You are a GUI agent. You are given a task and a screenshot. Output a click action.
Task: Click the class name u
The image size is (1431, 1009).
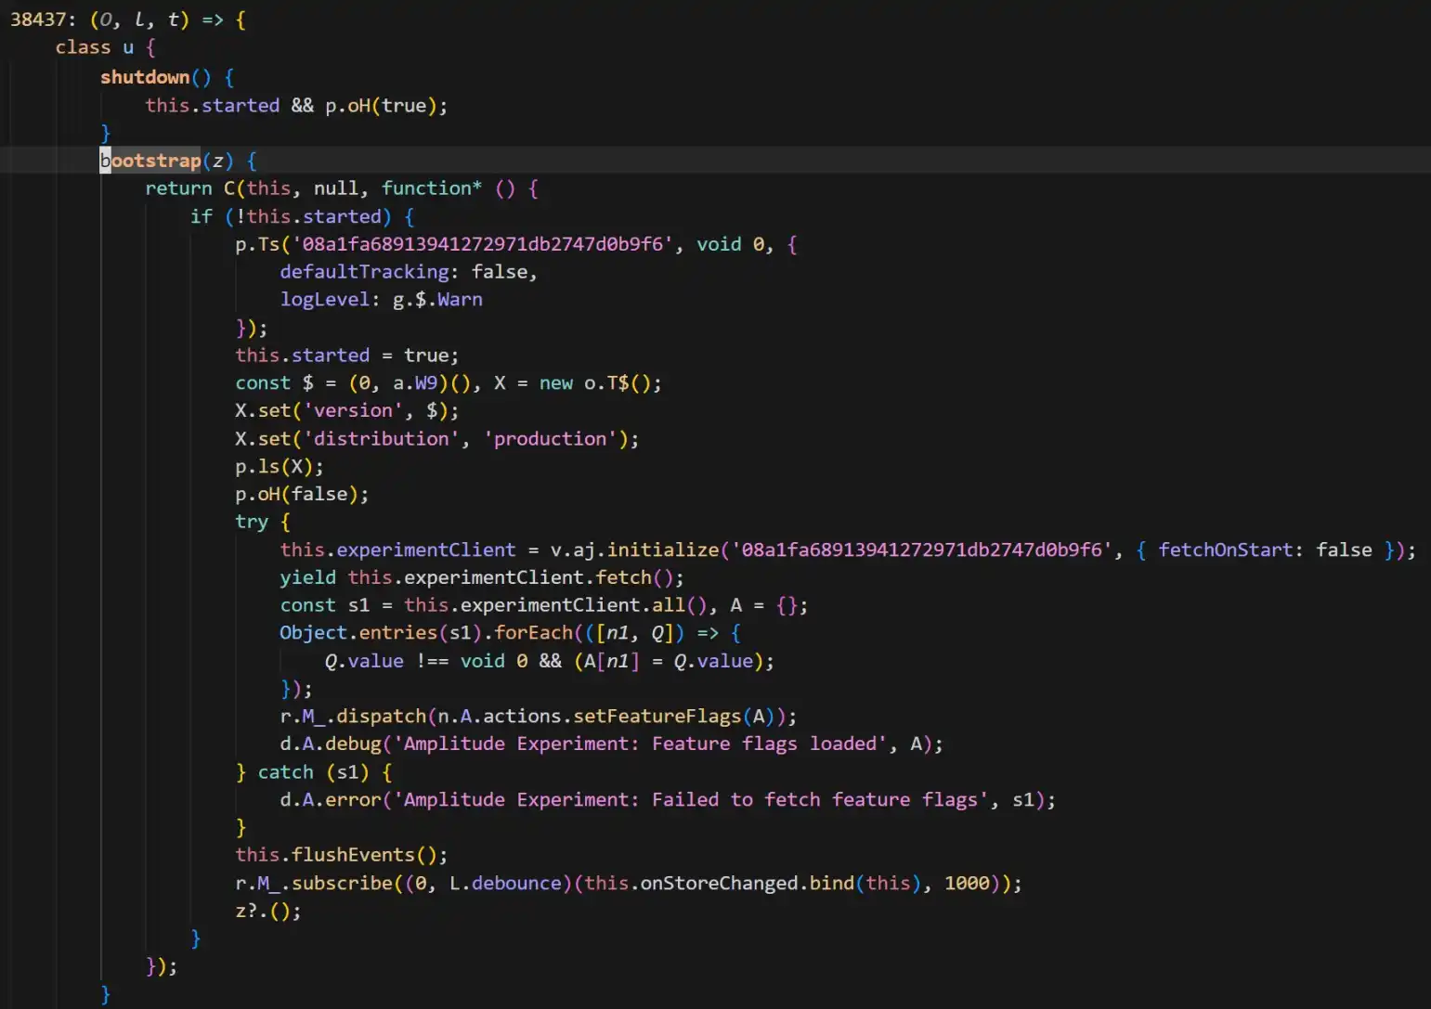126,47
